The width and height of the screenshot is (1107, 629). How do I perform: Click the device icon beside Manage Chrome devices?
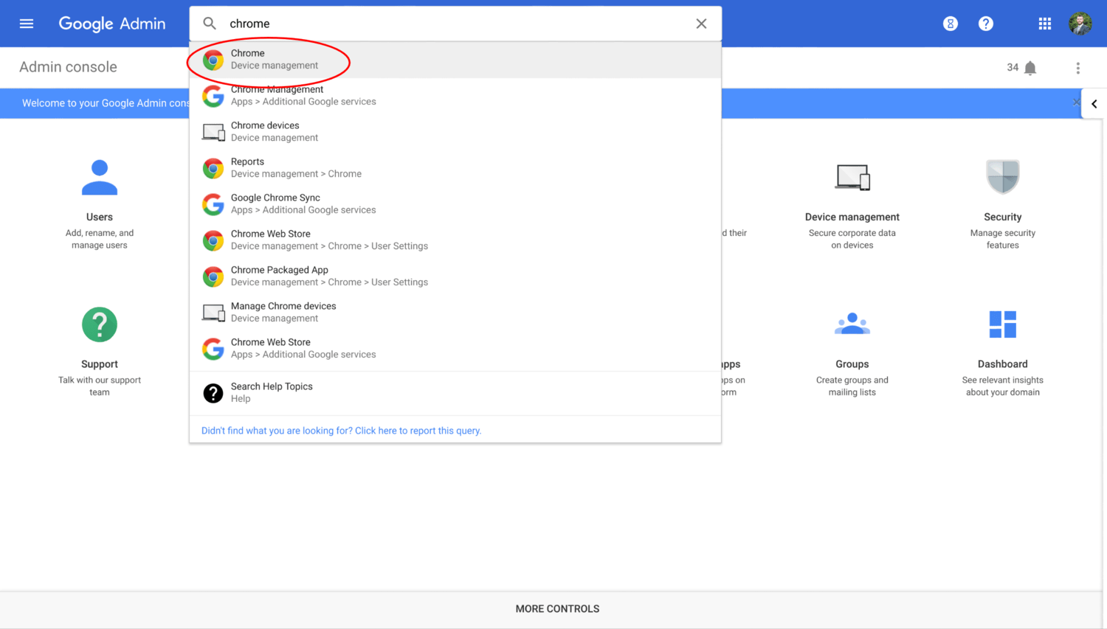coord(213,313)
